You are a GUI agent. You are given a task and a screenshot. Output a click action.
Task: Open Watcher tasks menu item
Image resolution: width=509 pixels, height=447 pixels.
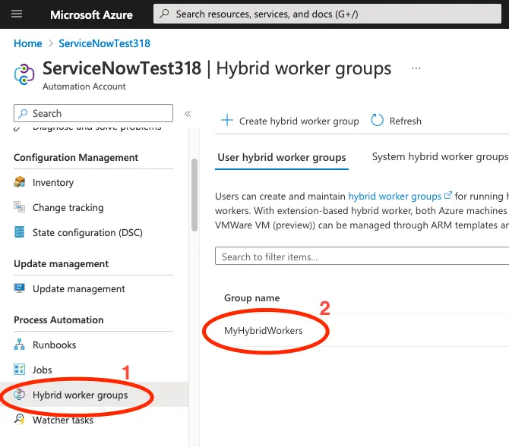[63, 420]
